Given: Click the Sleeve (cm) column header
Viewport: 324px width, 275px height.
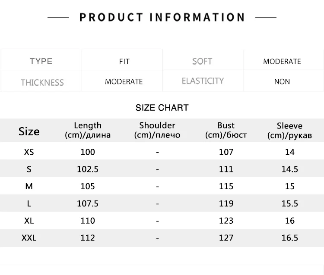Looking at the screenshot, I should click(x=289, y=131).
